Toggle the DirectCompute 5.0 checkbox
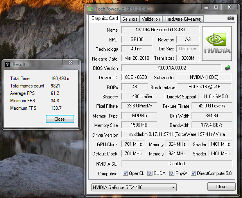 pos(193,173)
